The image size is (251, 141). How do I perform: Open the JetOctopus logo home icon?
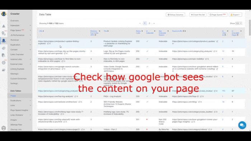4,14
